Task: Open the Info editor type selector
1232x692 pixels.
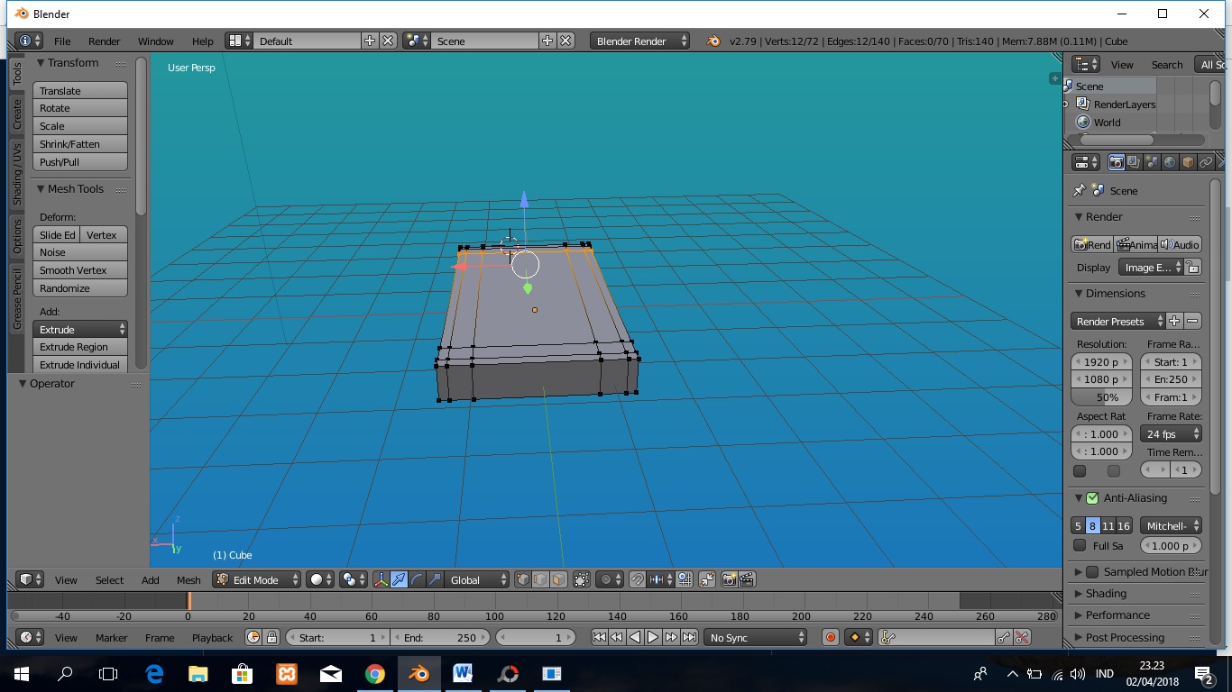Action: click(x=29, y=41)
